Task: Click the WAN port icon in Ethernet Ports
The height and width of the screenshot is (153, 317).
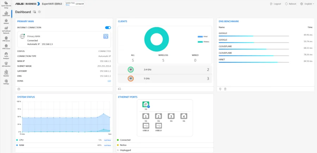Action: [146, 105]
